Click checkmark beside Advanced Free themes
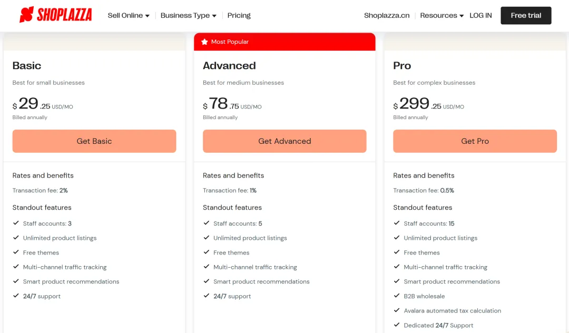 [x=207, y=252]
